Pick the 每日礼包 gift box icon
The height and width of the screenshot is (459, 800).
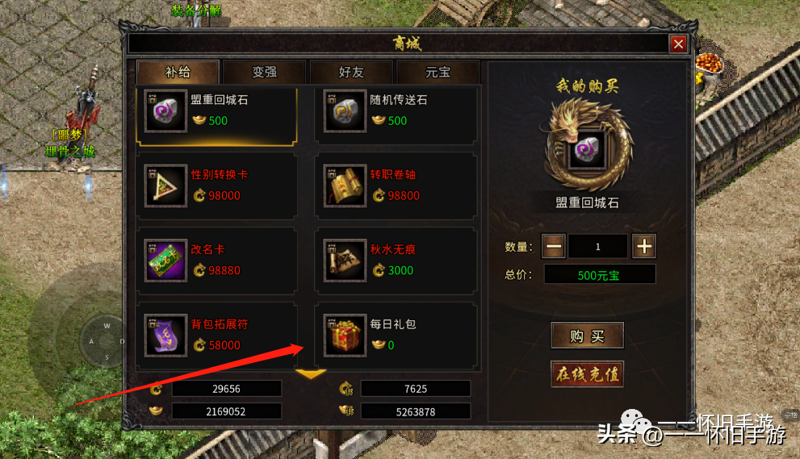click(x=345, y=335)
